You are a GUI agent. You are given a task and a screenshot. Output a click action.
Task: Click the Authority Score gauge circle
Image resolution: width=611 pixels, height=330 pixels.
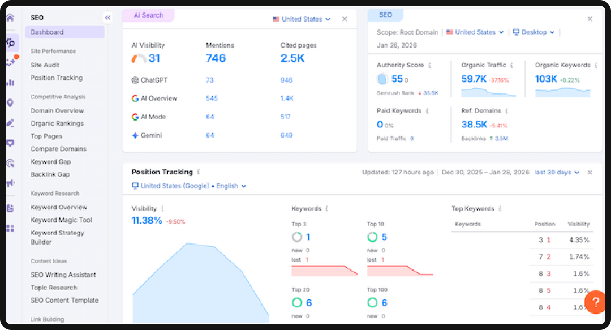point(382,79)
